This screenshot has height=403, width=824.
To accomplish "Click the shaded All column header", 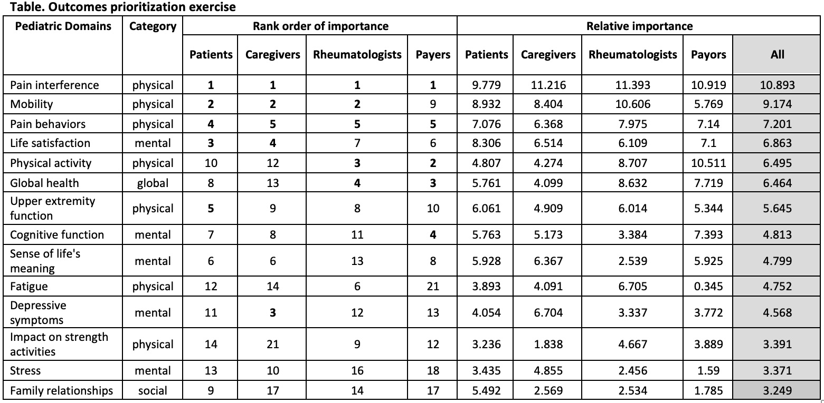I will click(777, 54).
